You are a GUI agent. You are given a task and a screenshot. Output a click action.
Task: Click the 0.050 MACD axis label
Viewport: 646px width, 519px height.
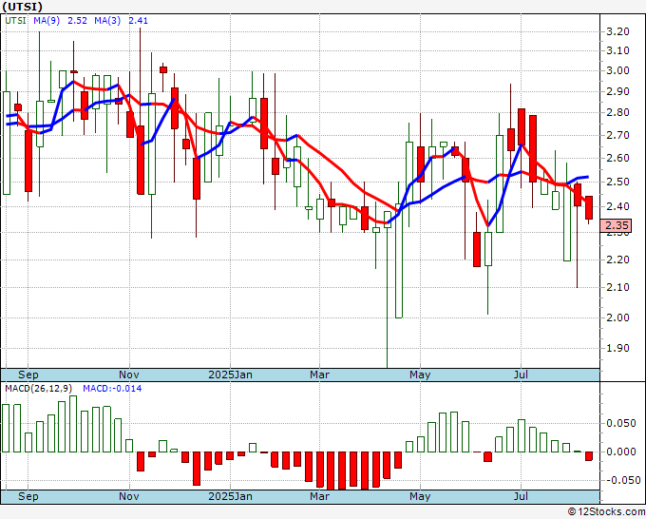click(621, 424)
